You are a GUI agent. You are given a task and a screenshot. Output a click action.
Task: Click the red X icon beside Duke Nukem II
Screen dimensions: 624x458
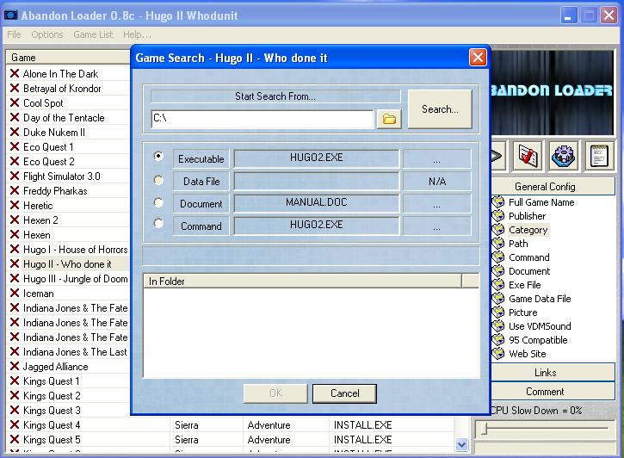click(15, 132)
